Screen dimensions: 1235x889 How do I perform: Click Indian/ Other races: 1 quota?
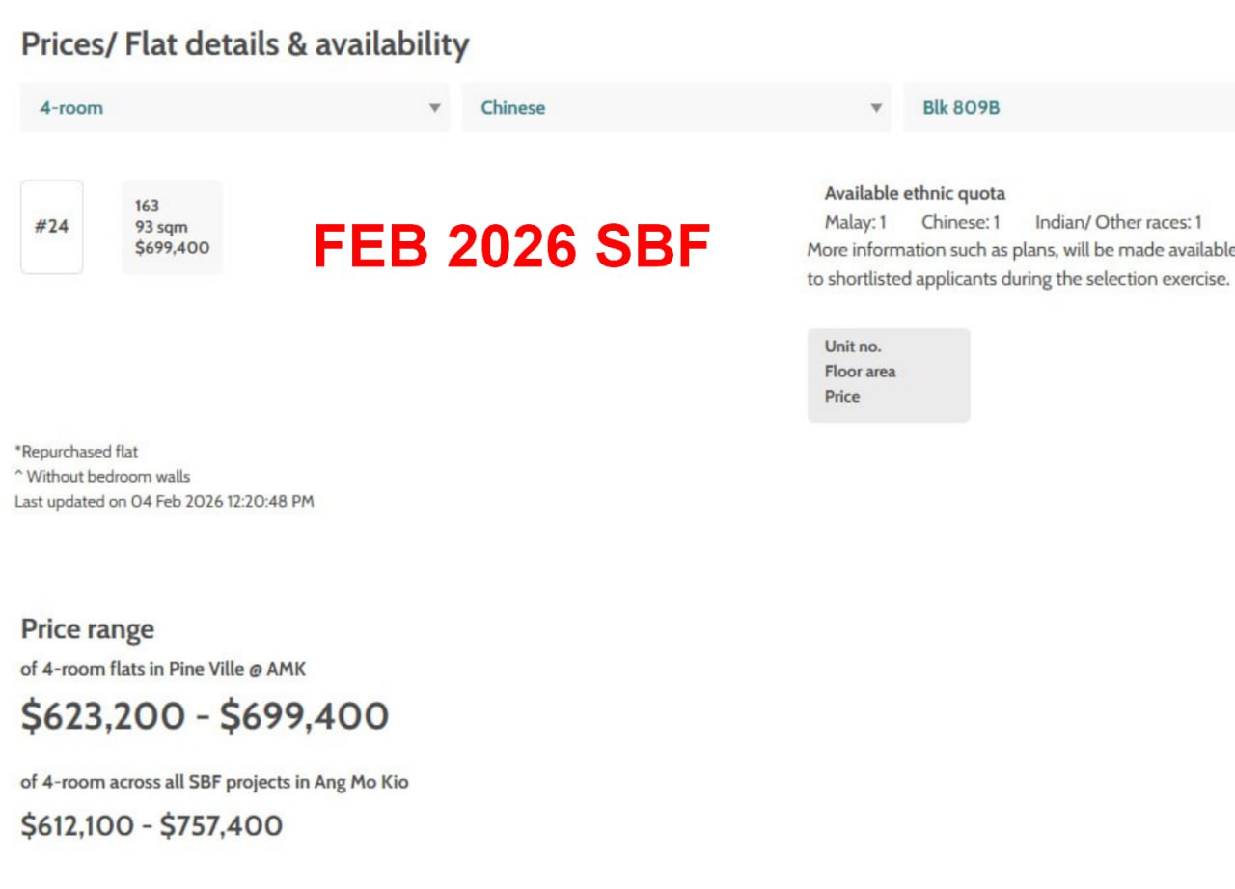1118,222
